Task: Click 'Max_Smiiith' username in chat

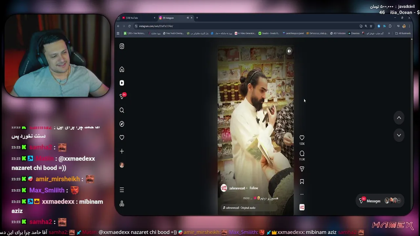Action: 47,190
